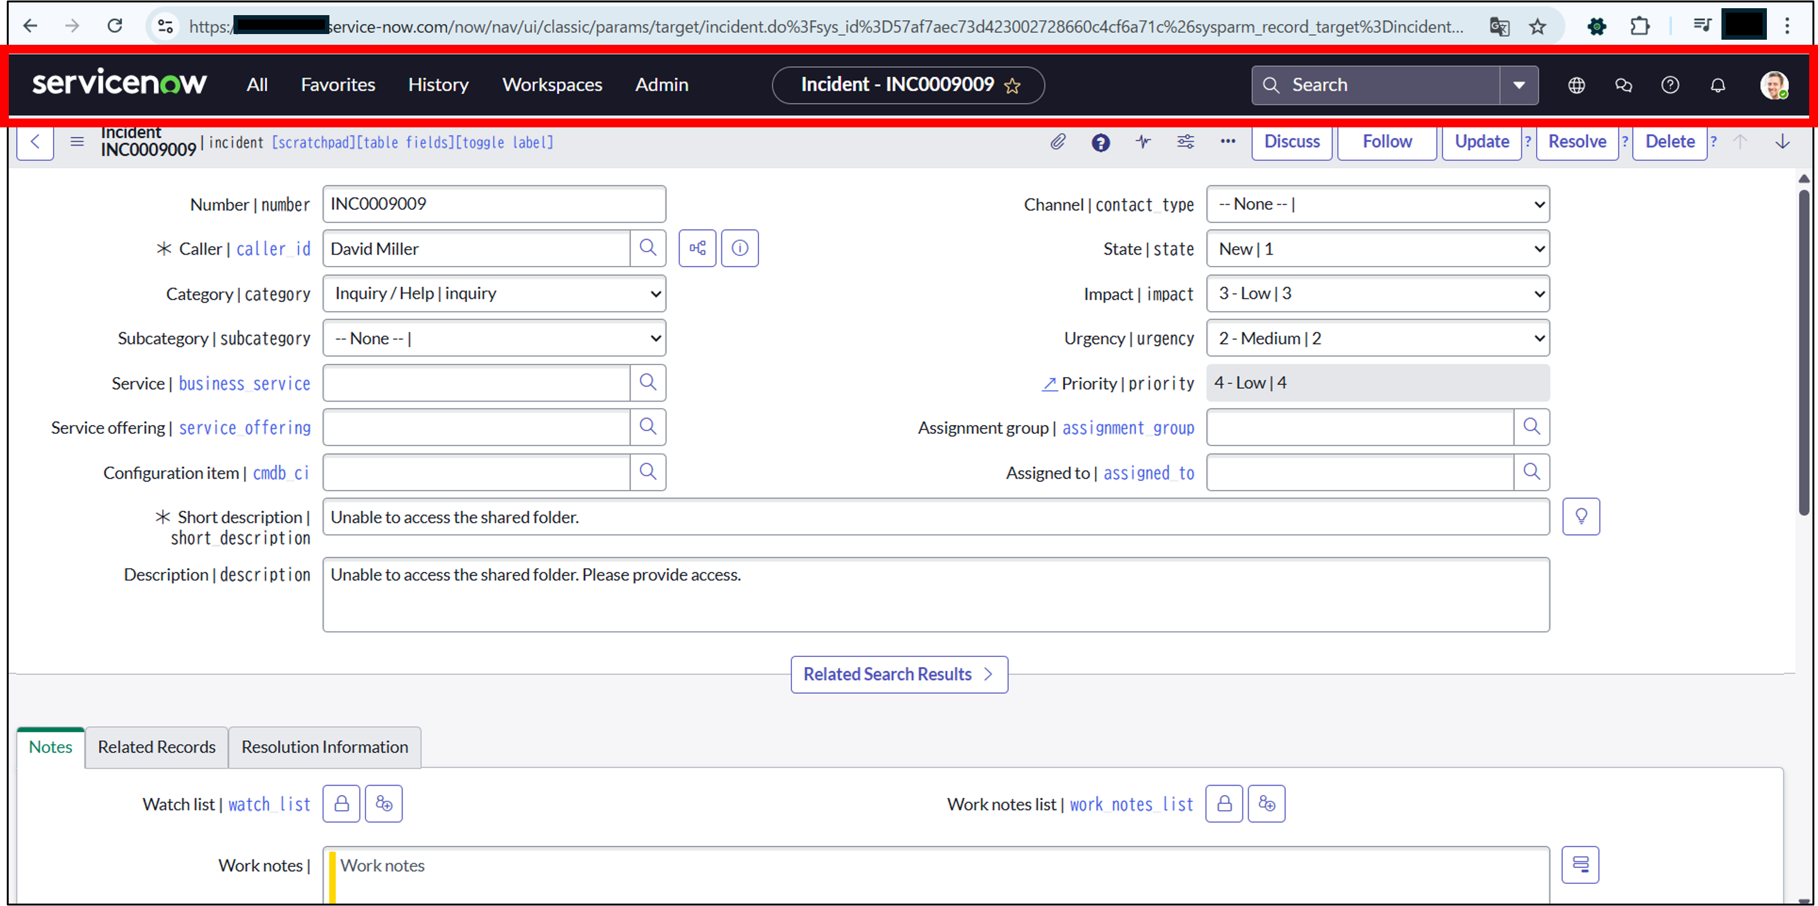Viewport: 1818px width, 906px height.
Task: Open the All menu
Action: tap(257, 85)
